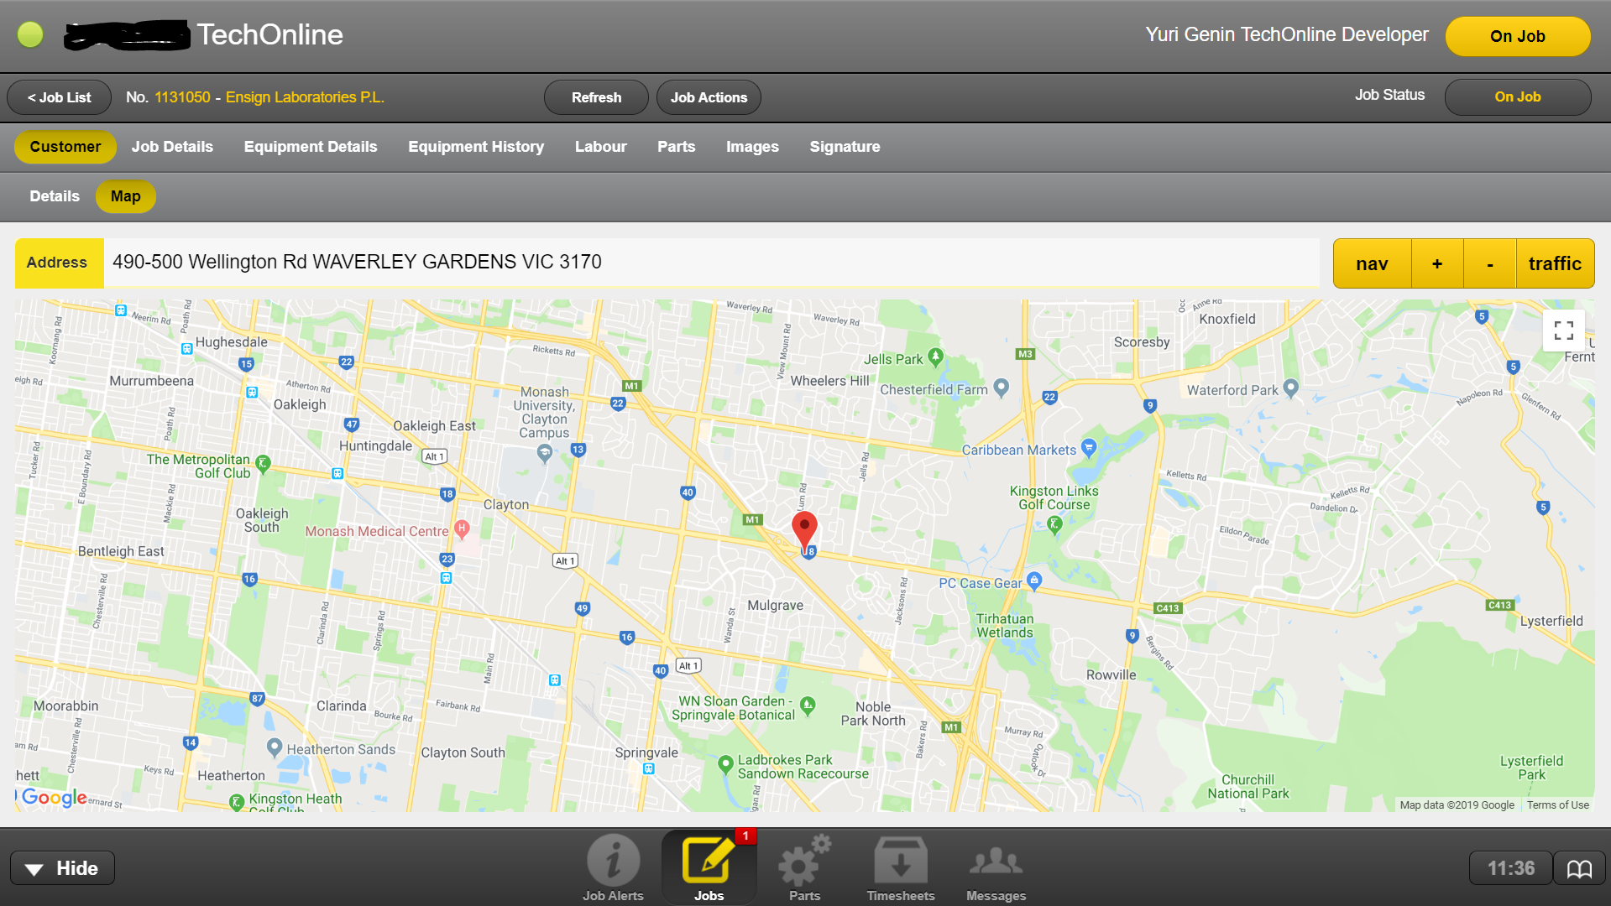Go back to the Job List
The height and width of the screenshot is (906, 1611).
click(x=59, y=97)
